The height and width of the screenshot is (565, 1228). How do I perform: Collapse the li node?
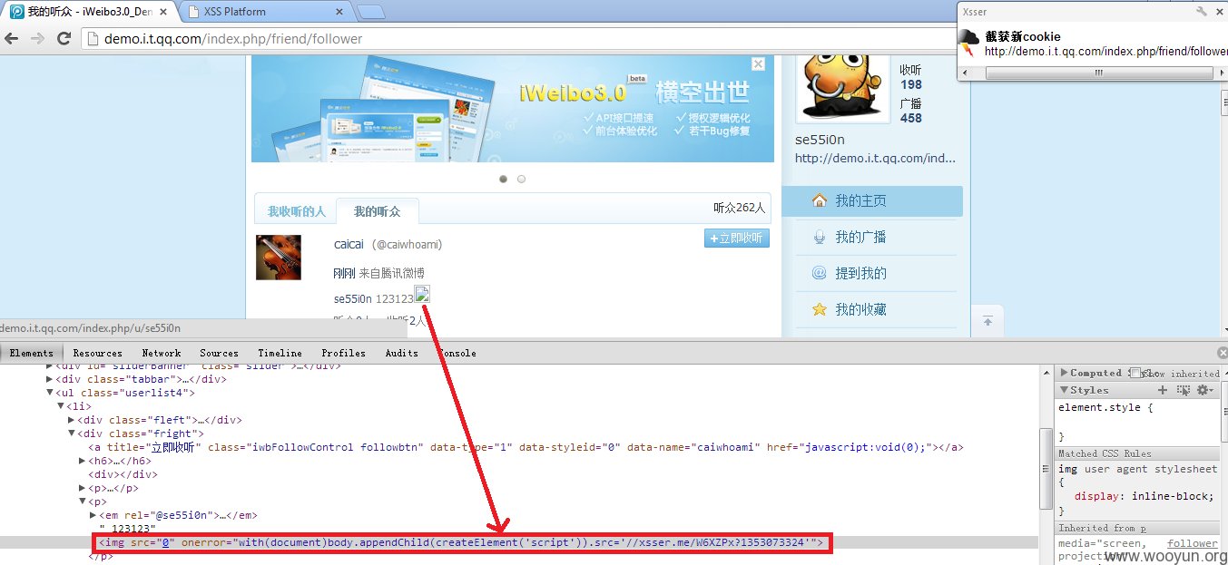click(x=61, y=406)
